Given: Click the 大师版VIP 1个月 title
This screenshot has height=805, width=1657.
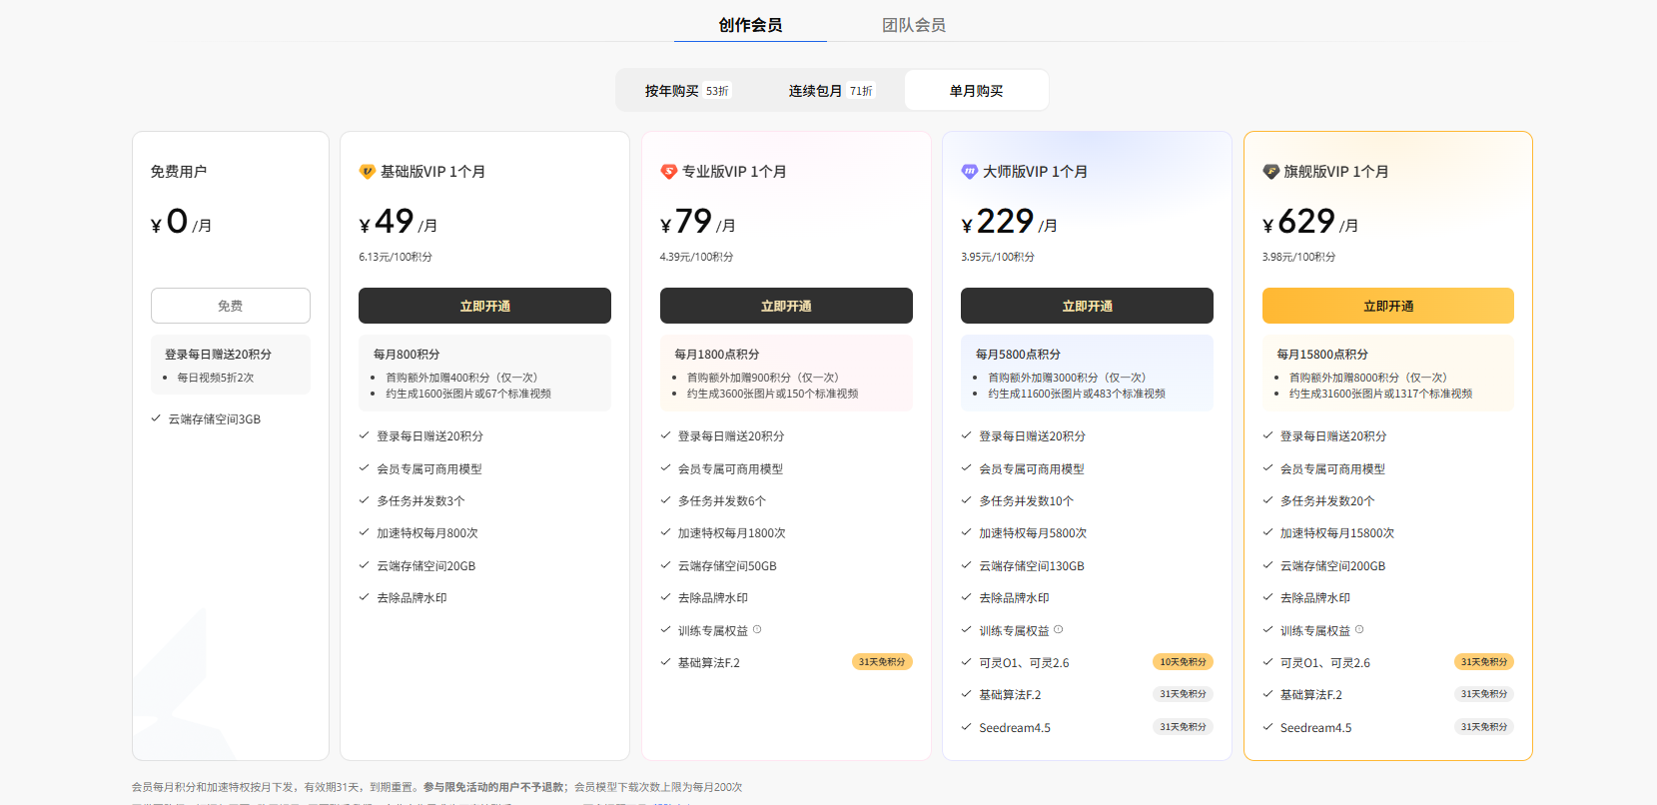Looking at the screenshot, I should (1035, 172).
